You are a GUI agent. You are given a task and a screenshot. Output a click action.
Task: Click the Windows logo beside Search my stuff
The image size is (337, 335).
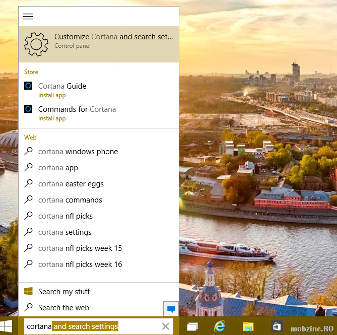[28, 291]
